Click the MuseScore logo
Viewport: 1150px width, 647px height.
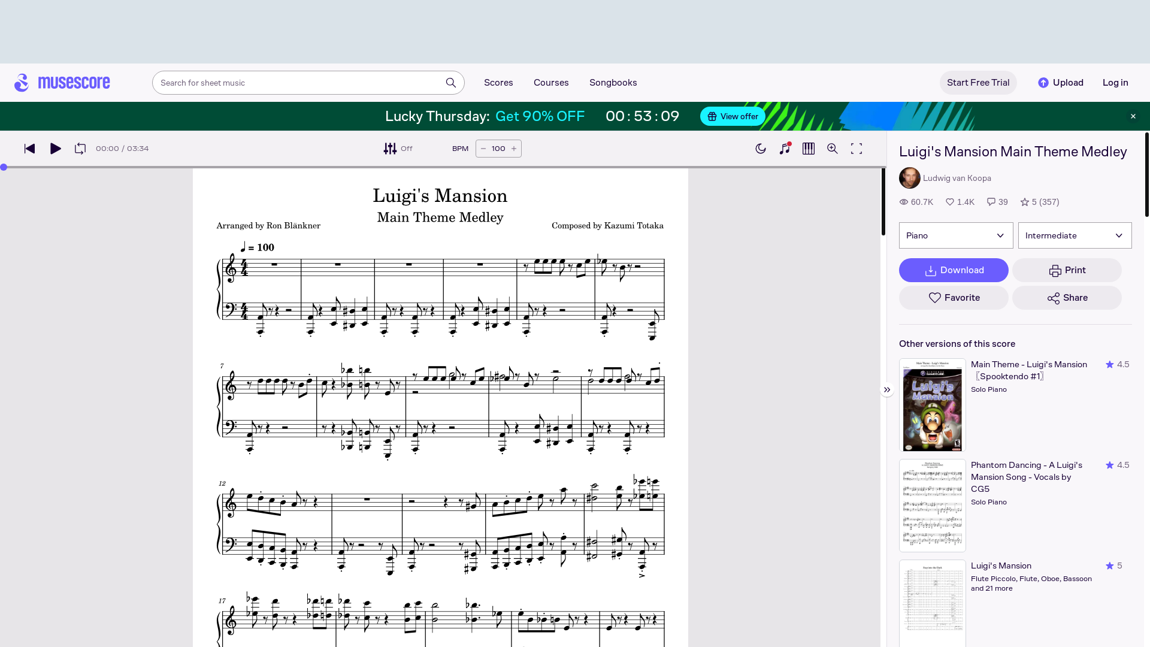(x=62, y=83)
